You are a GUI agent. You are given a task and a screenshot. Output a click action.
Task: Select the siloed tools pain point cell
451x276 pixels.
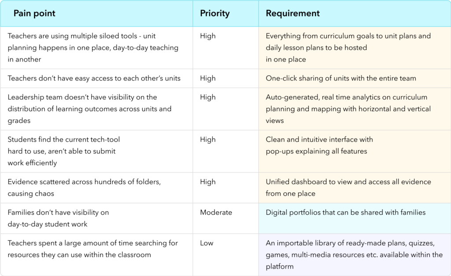tap(93, 48)
